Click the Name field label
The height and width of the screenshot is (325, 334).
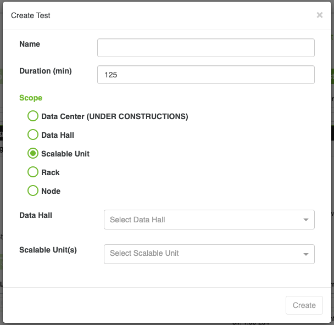coord(30,44)
